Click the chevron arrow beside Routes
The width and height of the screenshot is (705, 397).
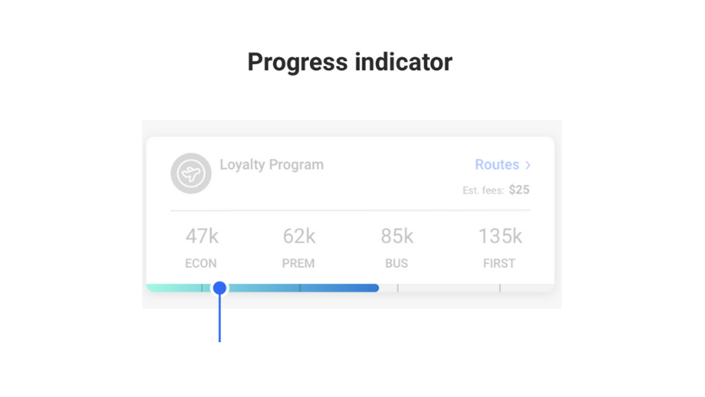pyautogui.click(x=528, y=165)
